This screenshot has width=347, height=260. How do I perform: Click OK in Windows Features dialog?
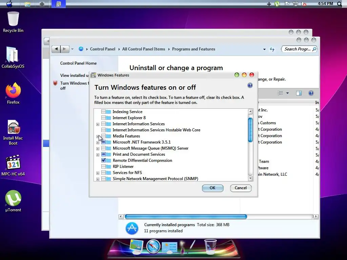(x=213, y=188)
